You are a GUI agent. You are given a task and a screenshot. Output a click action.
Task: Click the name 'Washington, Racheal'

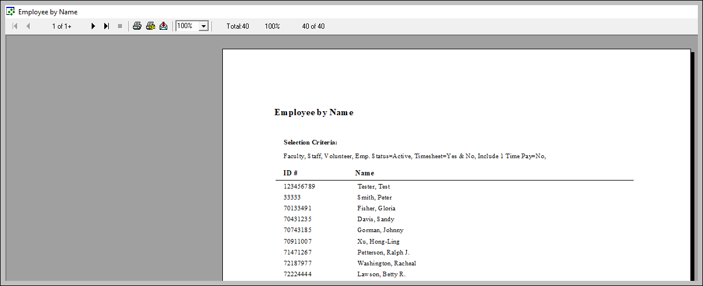pyautogui.click(x=387, y=263)
